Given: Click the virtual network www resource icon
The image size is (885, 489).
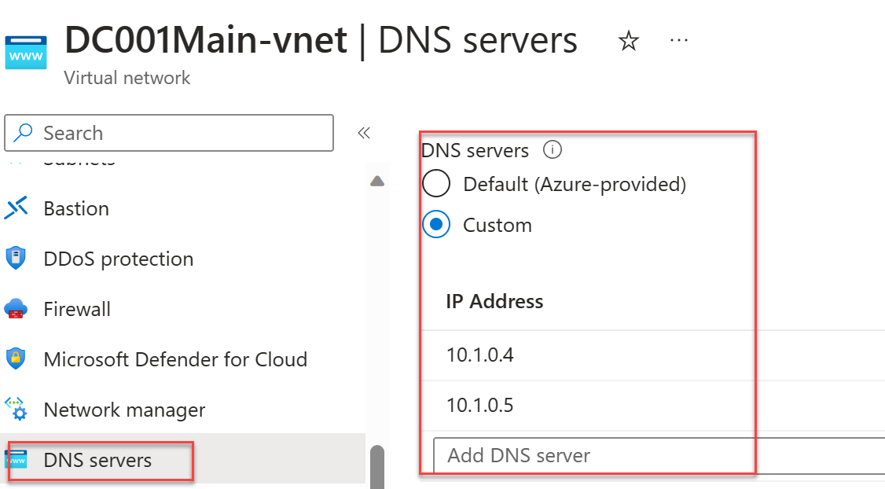Looking at the screenshot, I should 25,53.
